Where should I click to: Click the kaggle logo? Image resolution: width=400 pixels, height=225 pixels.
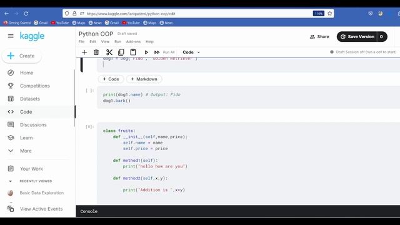point(32,36)
